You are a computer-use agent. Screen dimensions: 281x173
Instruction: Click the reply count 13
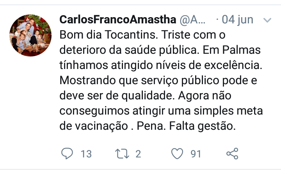(86, 154)
